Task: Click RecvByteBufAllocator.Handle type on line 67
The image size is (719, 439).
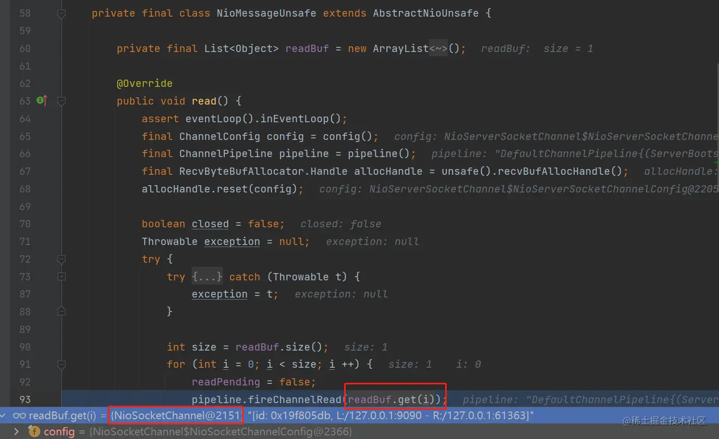Action: 263,171
